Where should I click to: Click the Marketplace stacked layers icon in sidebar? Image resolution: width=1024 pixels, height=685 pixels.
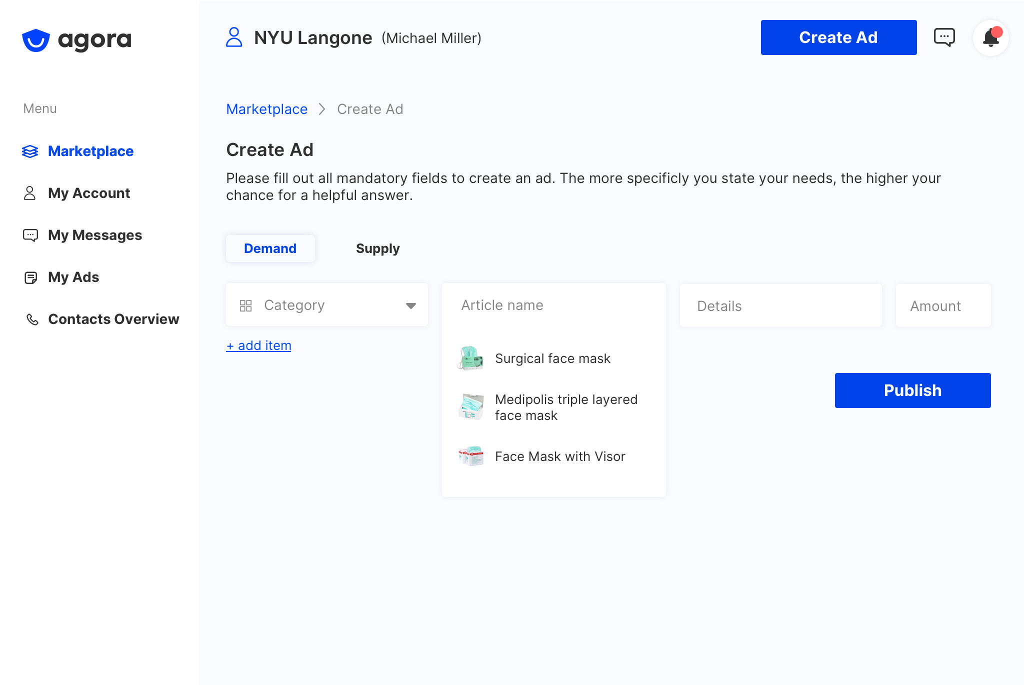click(x=30, y=151)
